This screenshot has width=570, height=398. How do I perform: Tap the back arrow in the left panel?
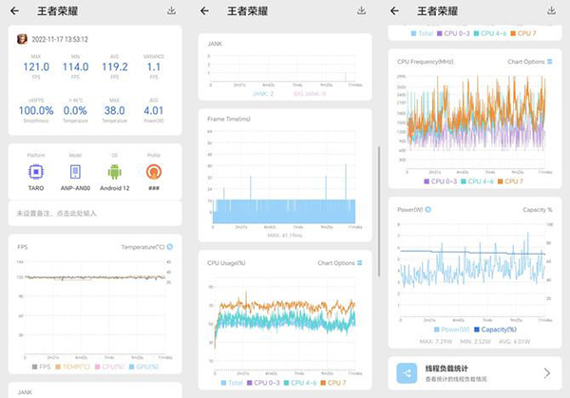coord(14,10)
